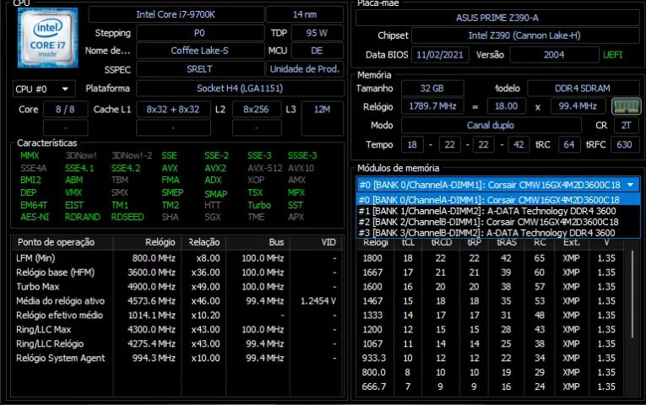This screenshot has width=646, height=405.
Task: Click the Intel Z390 (Cannon Lake-H) chipset field
Action: 525,35
